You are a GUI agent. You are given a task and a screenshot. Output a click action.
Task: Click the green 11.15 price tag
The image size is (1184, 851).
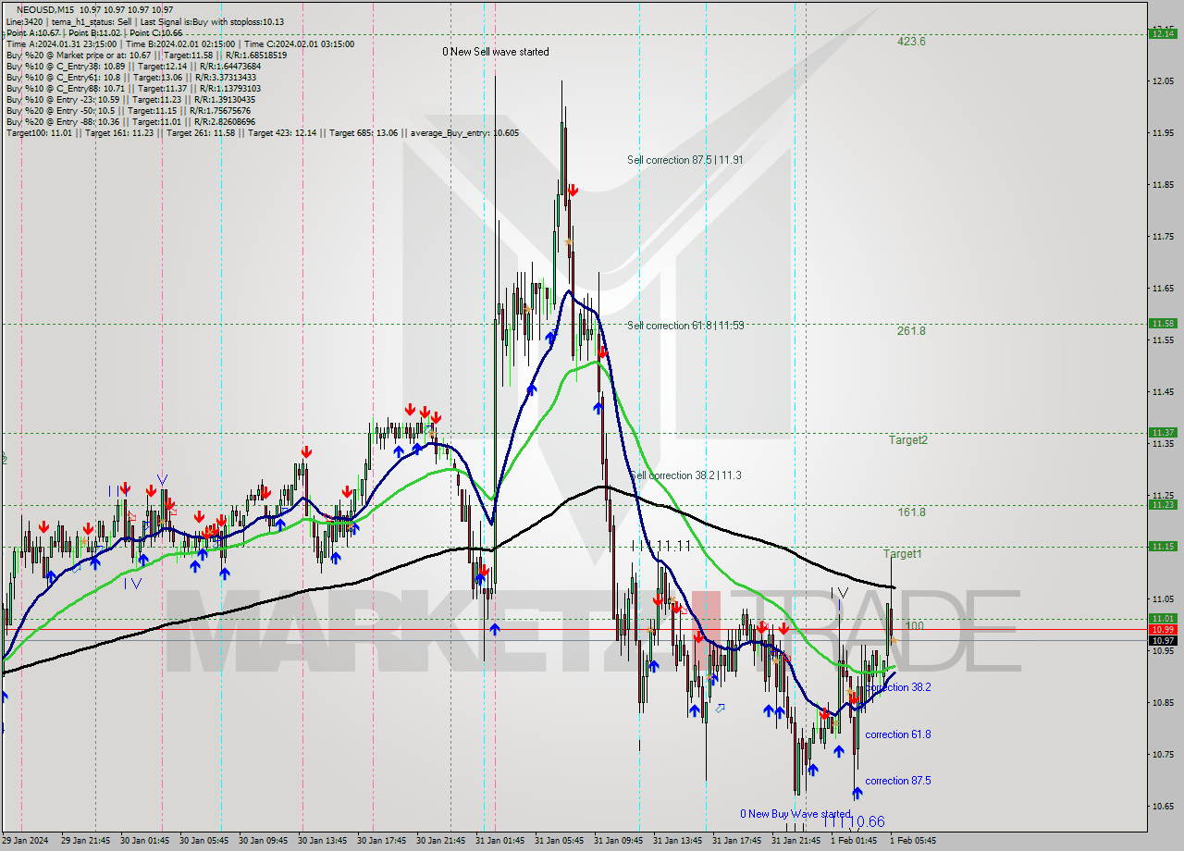click(x=1163, y=546)
